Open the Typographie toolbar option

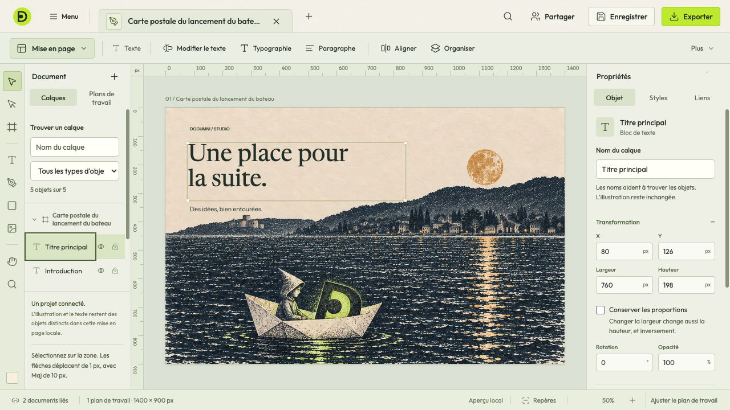(266, 48)
